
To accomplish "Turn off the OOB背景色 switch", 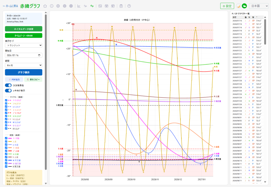I will pos(8,85).
